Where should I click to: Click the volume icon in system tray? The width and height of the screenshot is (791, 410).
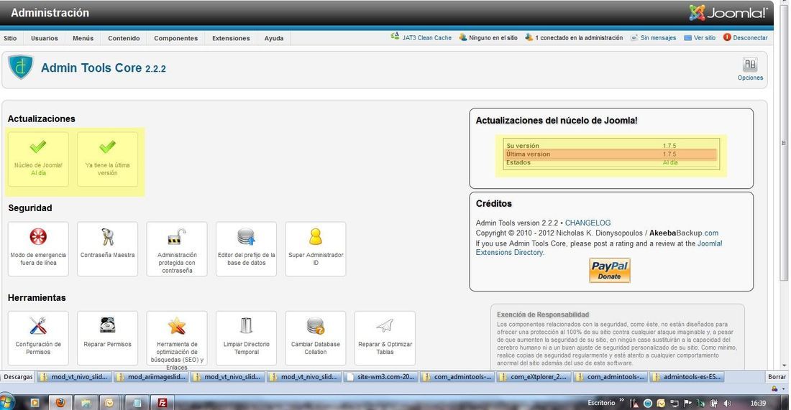click(x=727, y=403)
